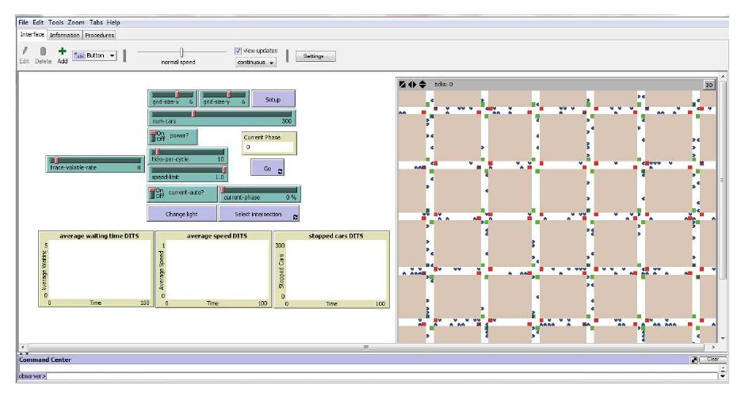
Task: Click the grid-size-y slider
Action: [x=223, y=98]
